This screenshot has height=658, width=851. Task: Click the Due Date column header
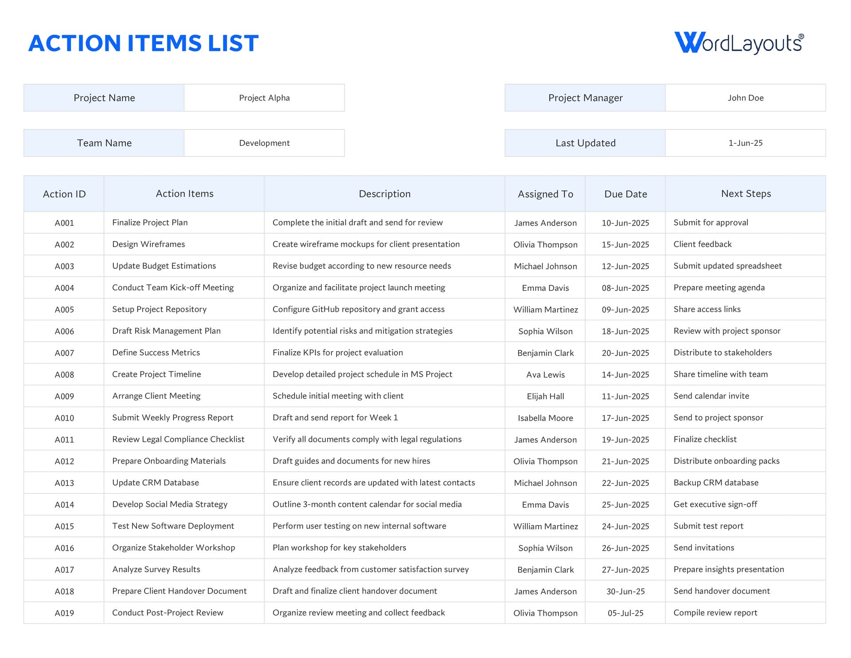tap(625, 194)
